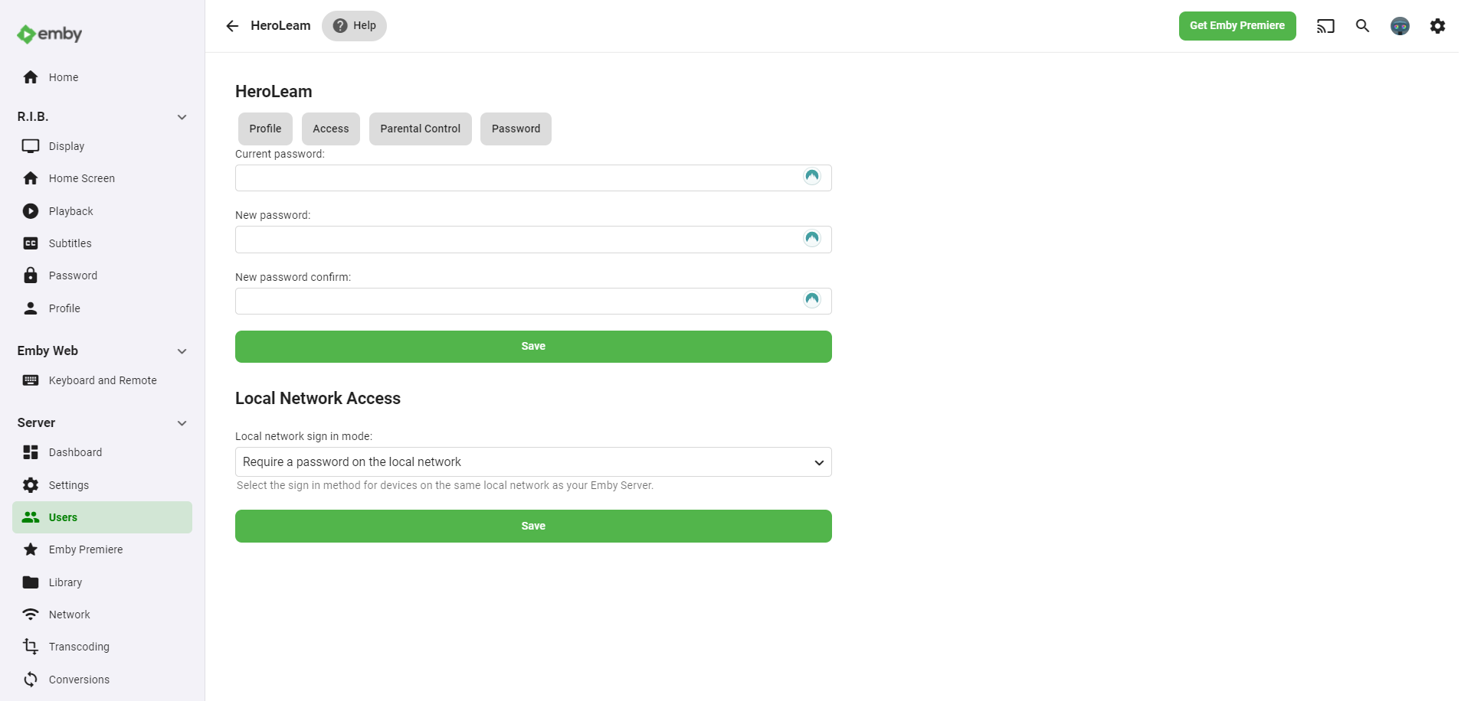The height and width of the screenshot is (701, 1471).
Task: Open Playback settings in sidebar
Action: 102,211
